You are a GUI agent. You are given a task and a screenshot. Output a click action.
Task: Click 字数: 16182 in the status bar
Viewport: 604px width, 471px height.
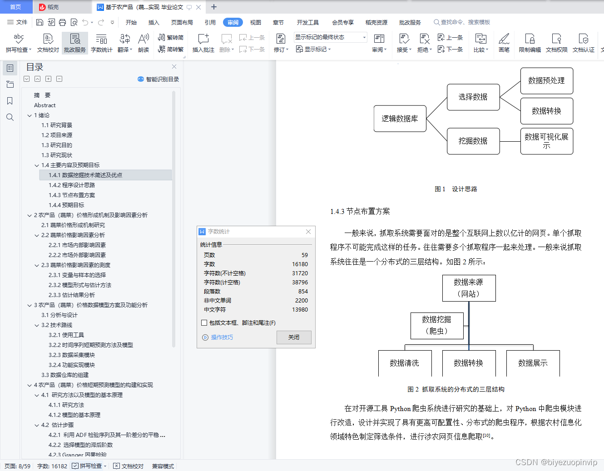pos(52,466)
